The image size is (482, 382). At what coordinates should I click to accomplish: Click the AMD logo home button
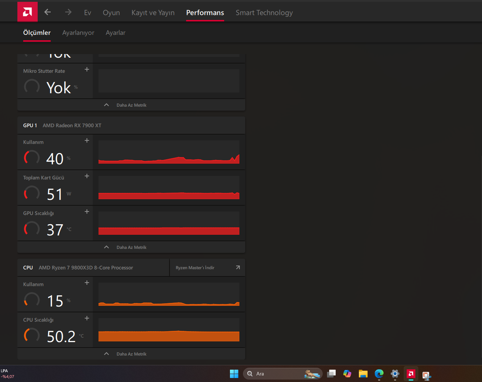click(28, 12)
